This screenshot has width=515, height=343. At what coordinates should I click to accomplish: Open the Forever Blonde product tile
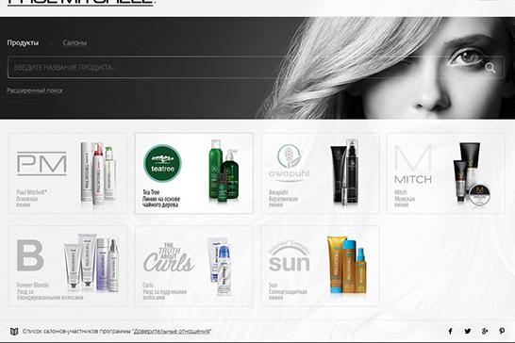click(68, 266)
